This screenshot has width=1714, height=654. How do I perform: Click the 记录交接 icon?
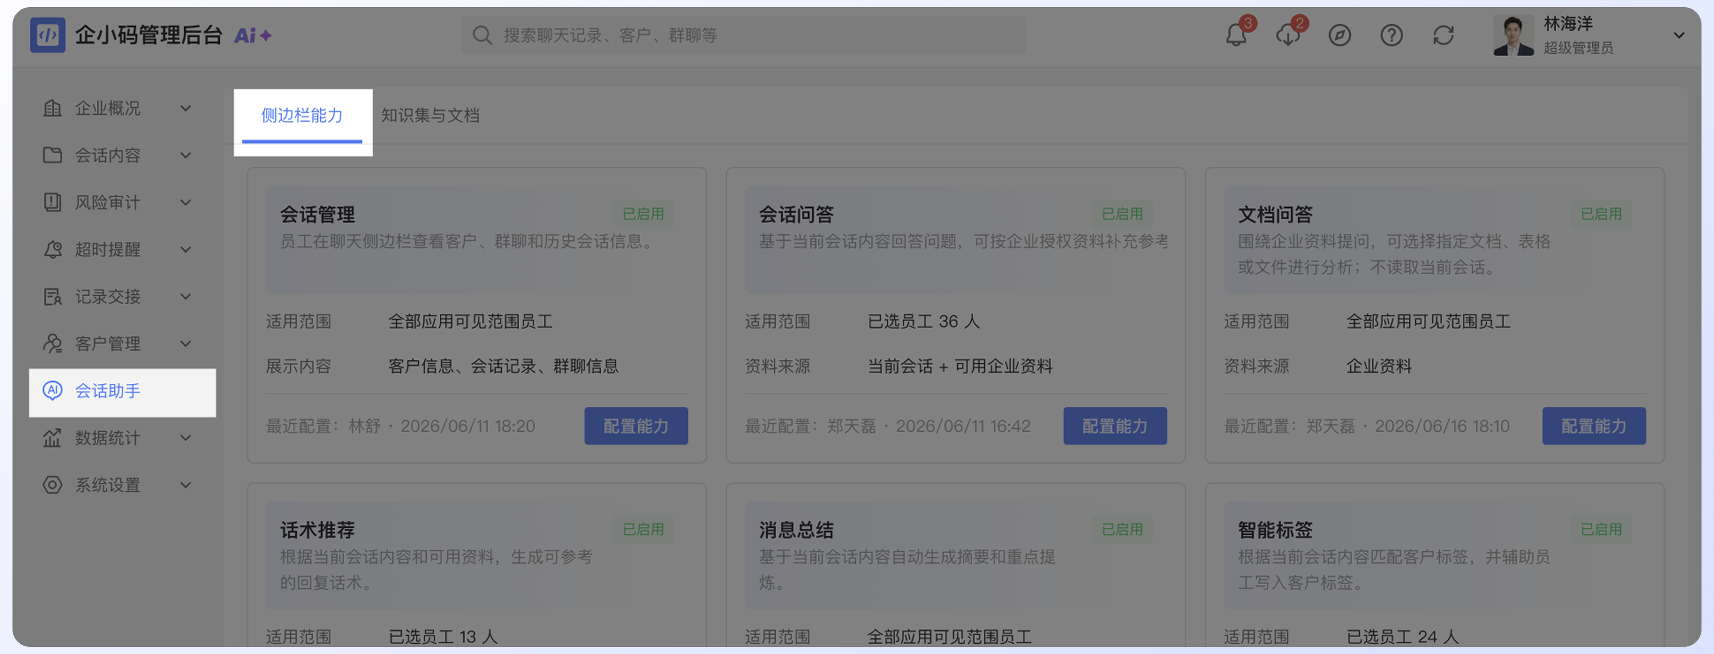click(52, 297)
